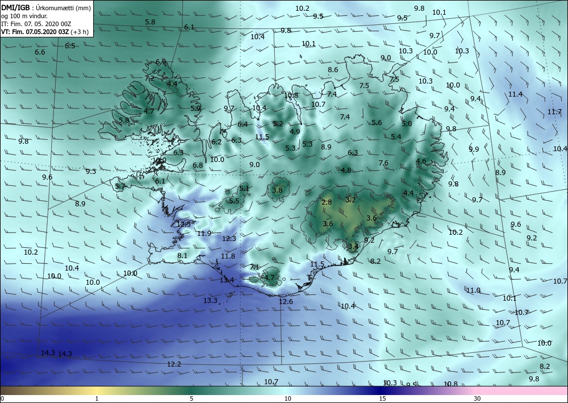This screenshot has width=568, height=403.
Task: Select the 9.3 map value
Action: [91, 172]
